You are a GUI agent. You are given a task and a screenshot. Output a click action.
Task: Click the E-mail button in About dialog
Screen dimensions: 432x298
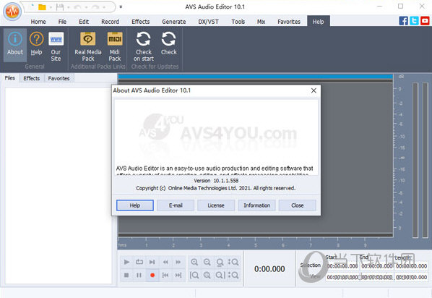[176, 205]
